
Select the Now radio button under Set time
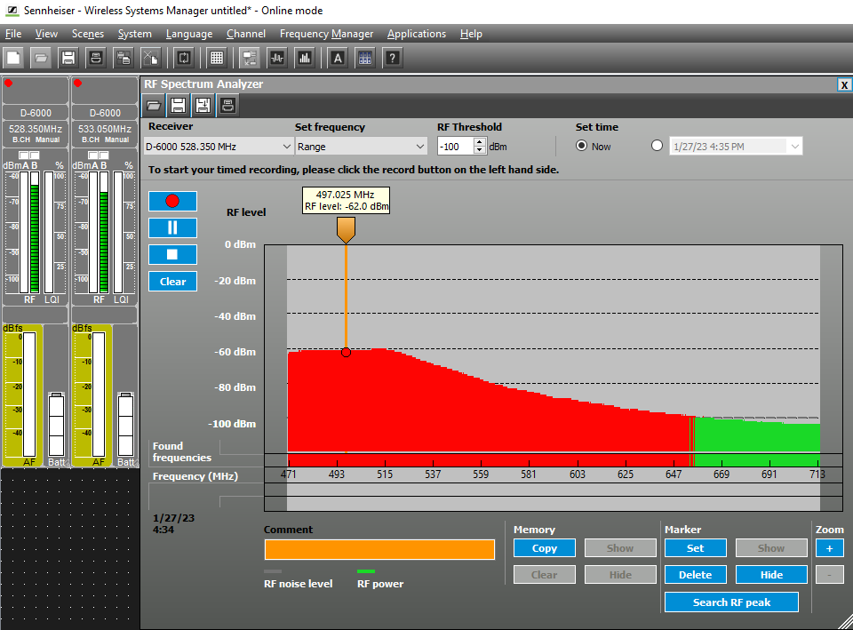[x=581, y=146]
